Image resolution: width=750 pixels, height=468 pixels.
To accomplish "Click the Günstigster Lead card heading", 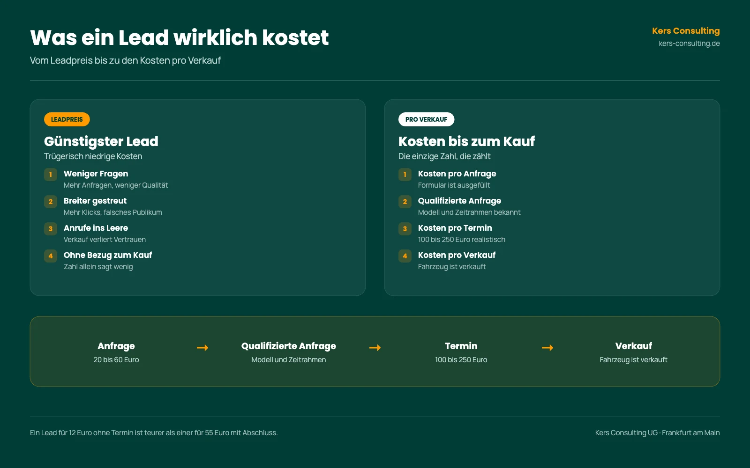I will coord(101,141).
